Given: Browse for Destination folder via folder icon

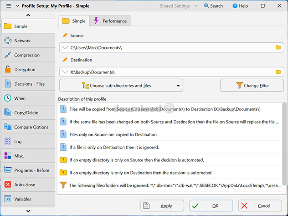Looking at the screenshot, I should 278,72.
